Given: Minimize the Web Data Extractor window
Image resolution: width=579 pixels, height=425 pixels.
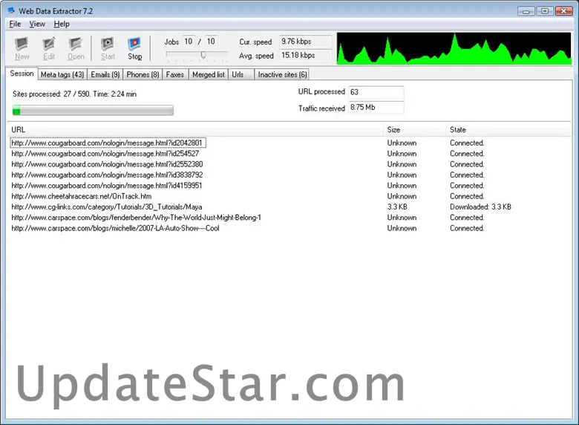Looking at the screenshot, I should pos(526,11).
